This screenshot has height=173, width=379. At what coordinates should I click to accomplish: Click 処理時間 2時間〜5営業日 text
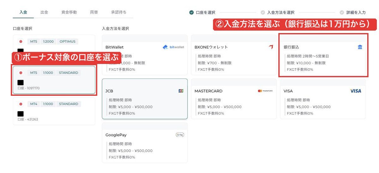308,56
